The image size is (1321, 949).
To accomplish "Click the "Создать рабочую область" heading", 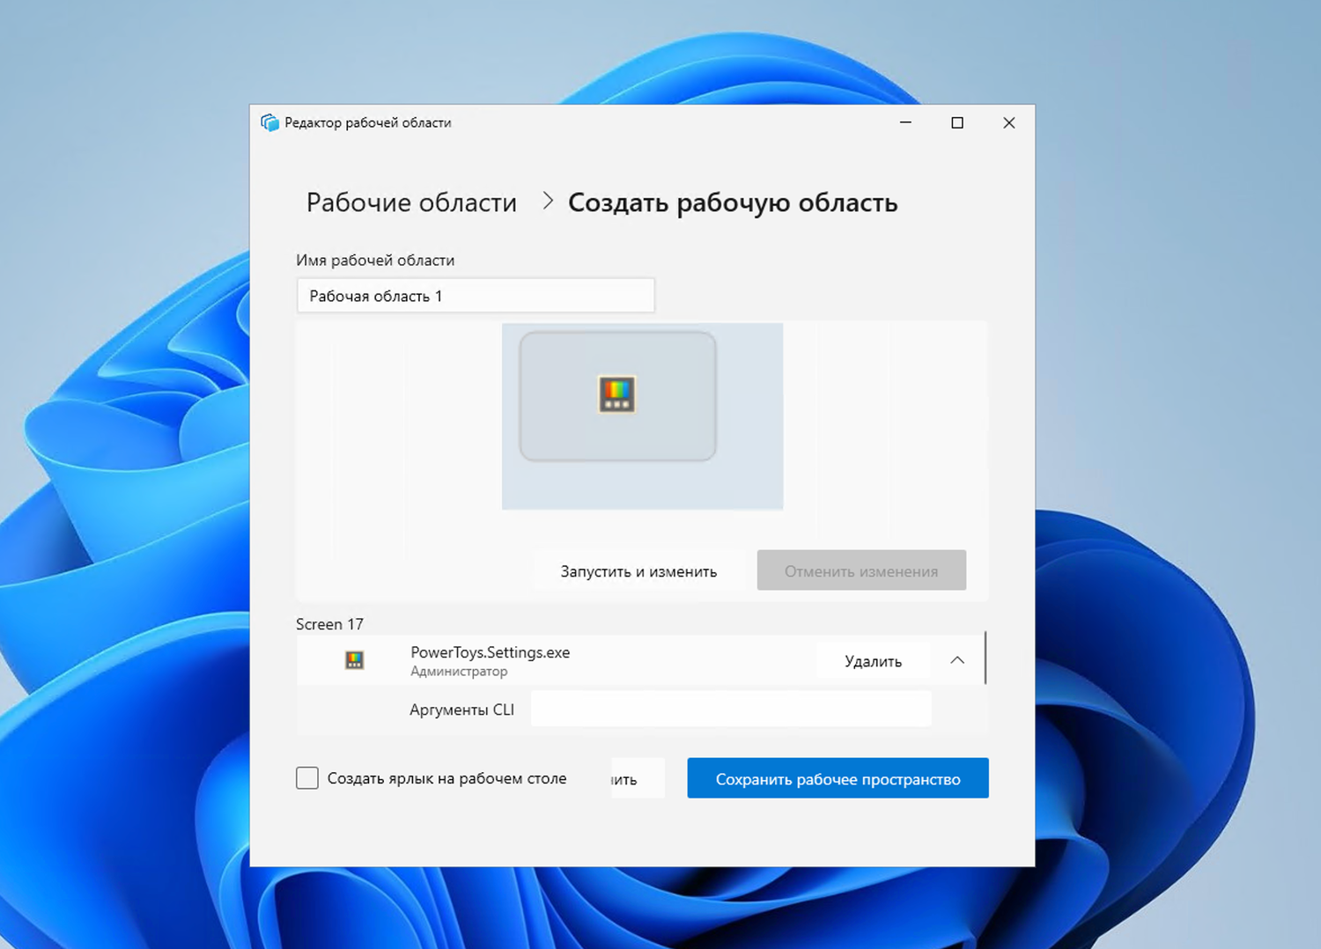I will tap(733, 202).
